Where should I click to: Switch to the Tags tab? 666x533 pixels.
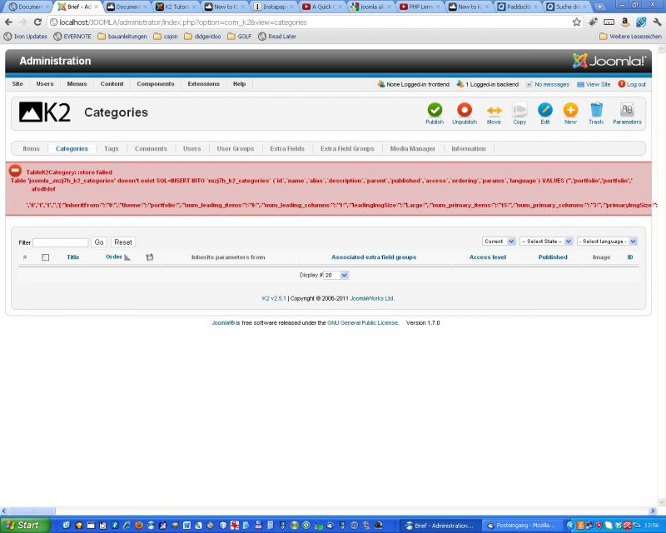(x=112, y=149)
